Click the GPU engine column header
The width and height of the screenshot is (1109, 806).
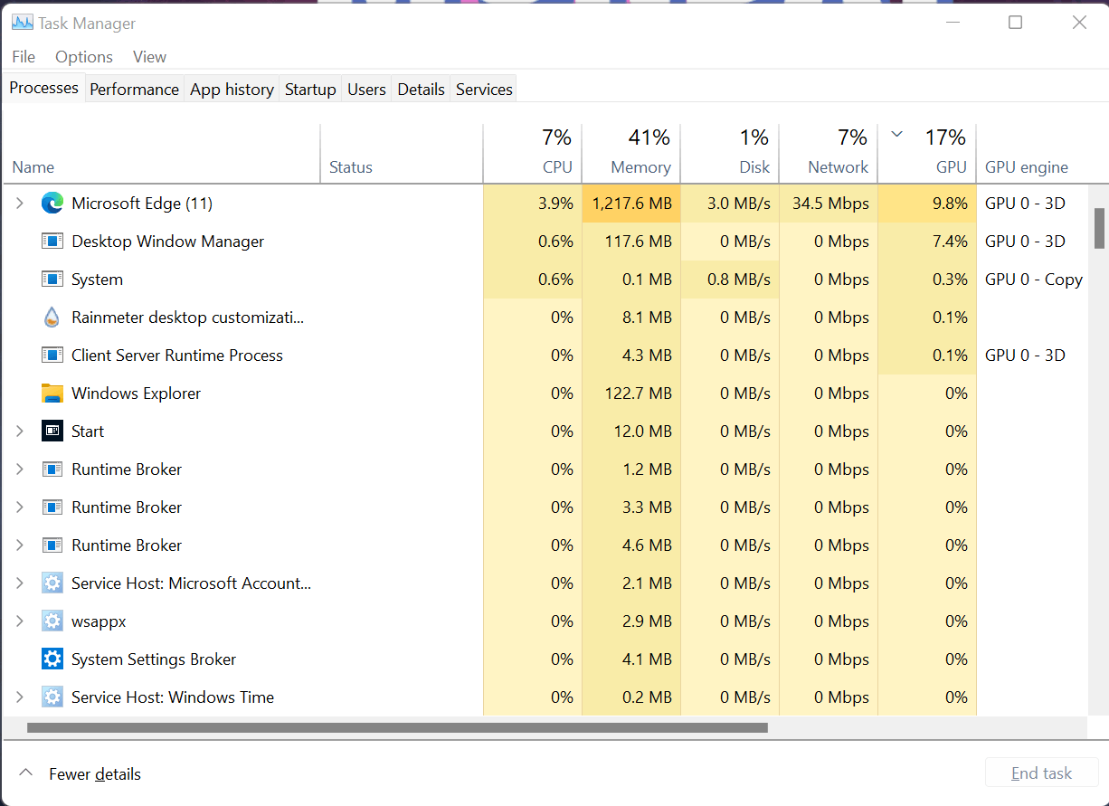(1032, 152)
